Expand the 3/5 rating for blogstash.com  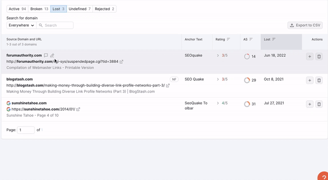click(218, 79)
